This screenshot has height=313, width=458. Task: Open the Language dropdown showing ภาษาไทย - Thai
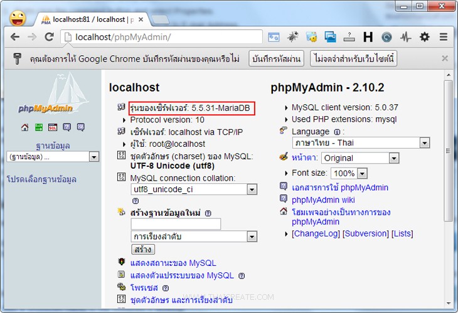[x=361, y=143]
